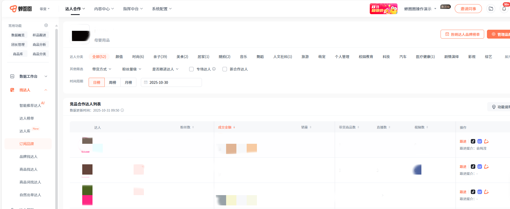Screen dimensions: 510x209
Task: Open the 带货方式 filter dropdown
Action: coord(102,69)
